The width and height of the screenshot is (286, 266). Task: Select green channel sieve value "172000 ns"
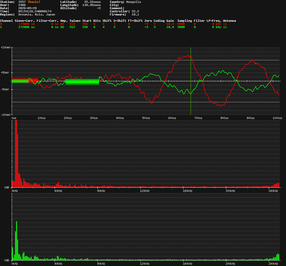pos(26,27)
